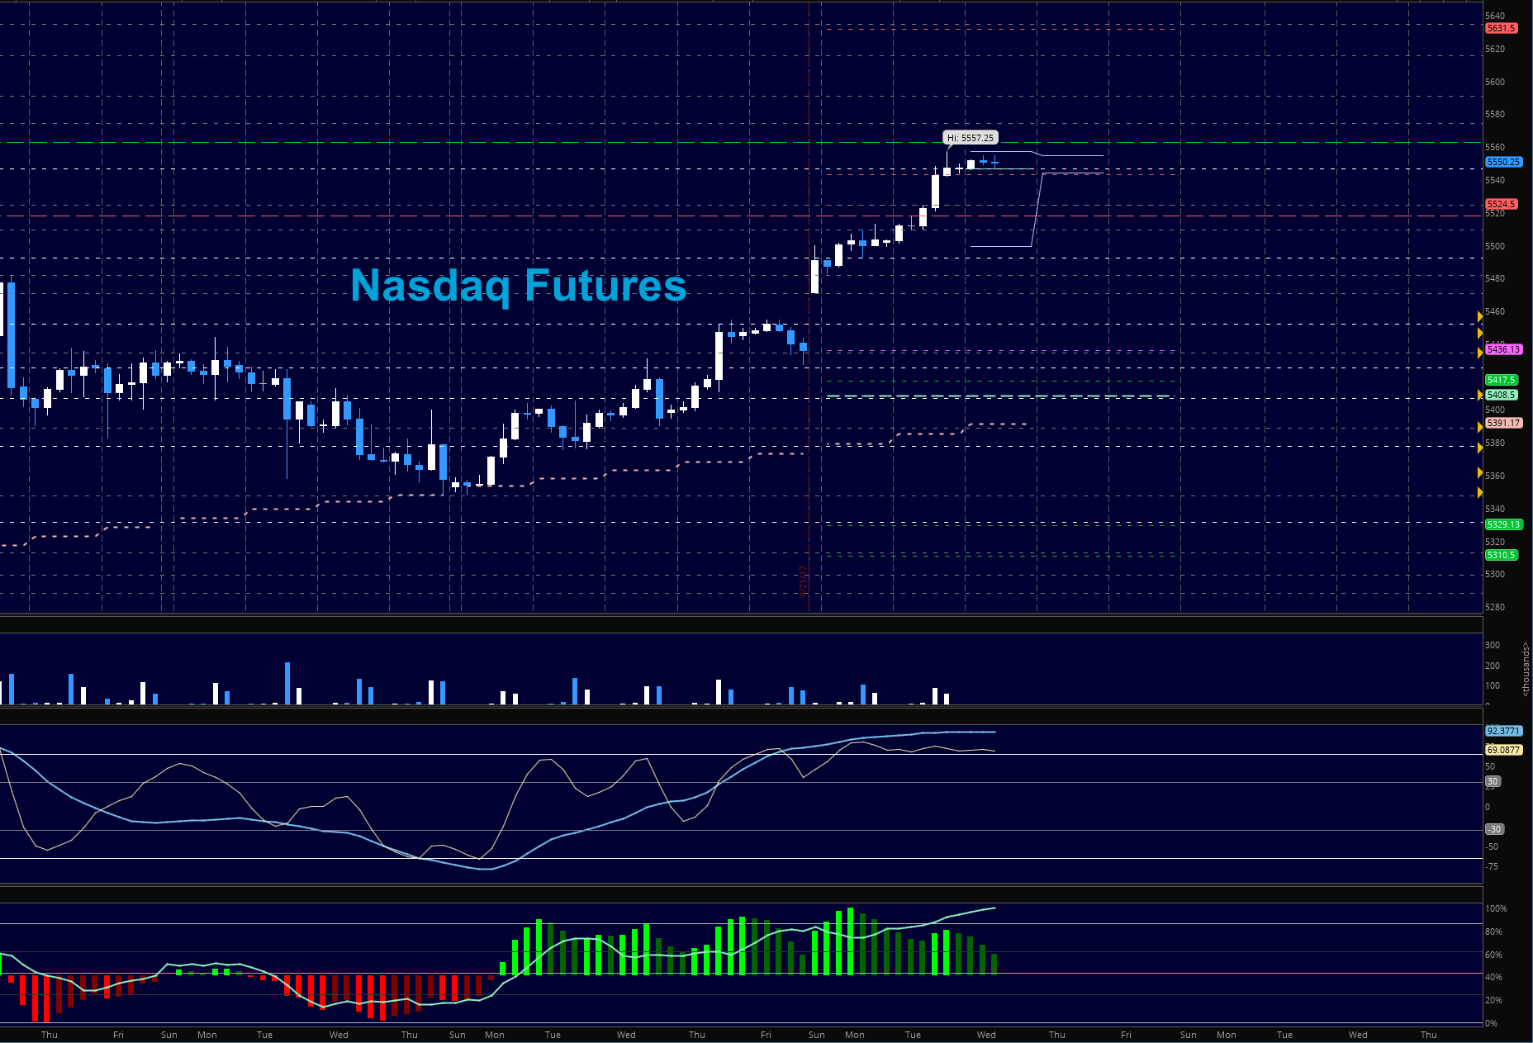Click the vertical thousands label on volume axis

pos(1525,668)
